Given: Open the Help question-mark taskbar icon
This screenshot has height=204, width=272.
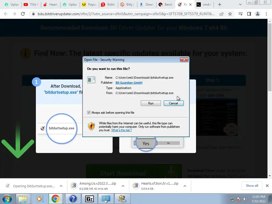Looking at the screenshot, I should click(x=73, y=199).
